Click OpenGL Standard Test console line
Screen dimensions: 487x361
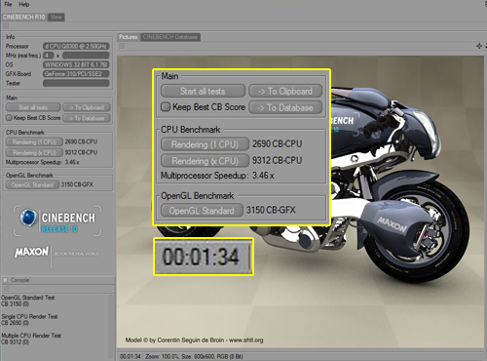pos(28,298)
